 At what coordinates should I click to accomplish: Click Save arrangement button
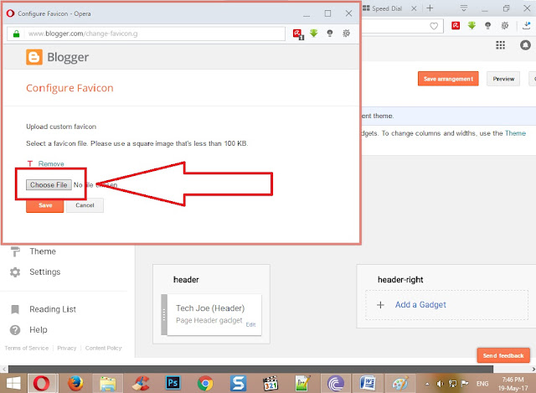448,79
